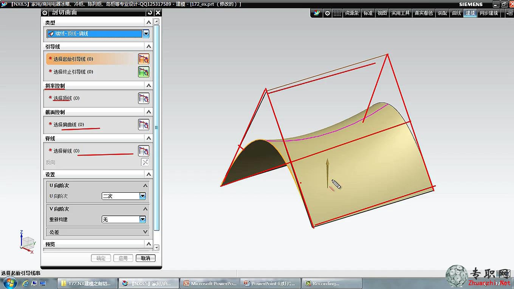Click the spine (脊线) selection icon
The width and height of the screenshot is (514, 289).
[x=144, y=151]
